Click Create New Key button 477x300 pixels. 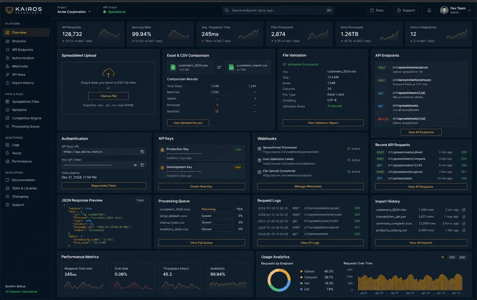202,186
